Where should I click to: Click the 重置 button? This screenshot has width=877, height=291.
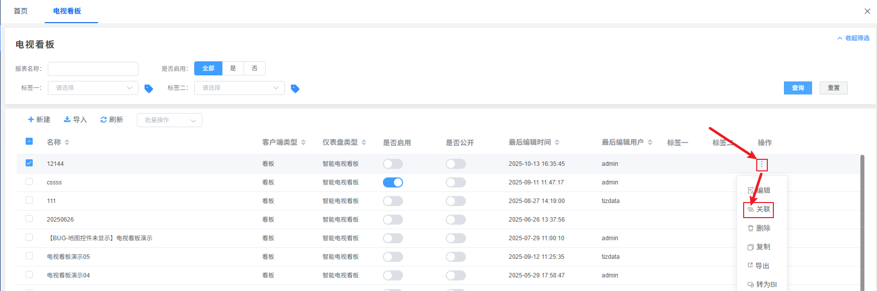[x=833, y=88]
